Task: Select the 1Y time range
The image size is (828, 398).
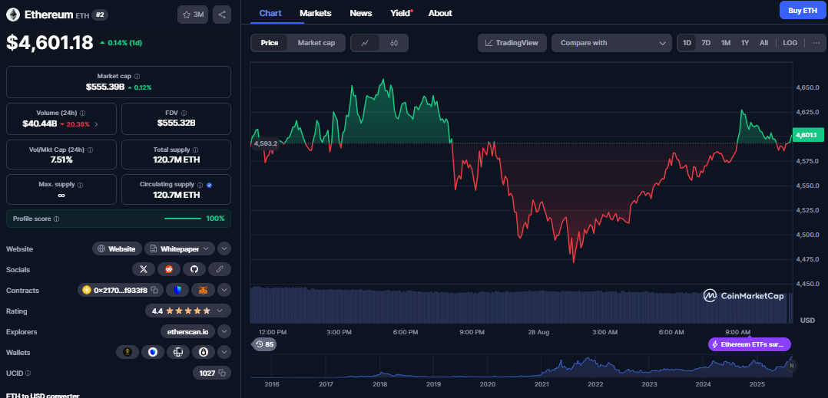Action: pos(744,43)
